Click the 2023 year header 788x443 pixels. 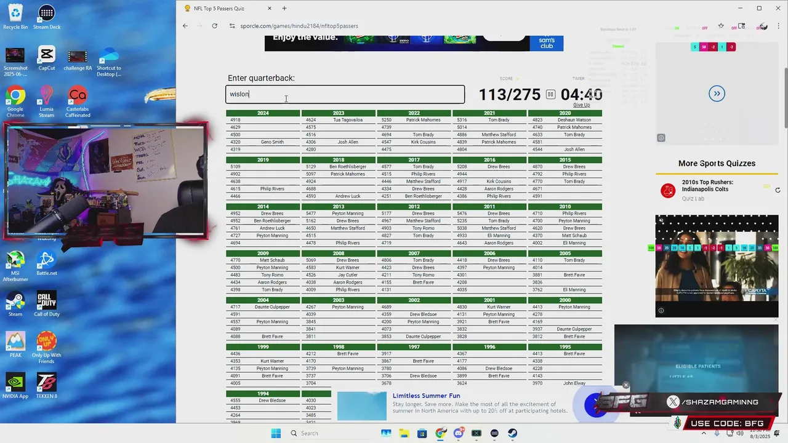339,113
